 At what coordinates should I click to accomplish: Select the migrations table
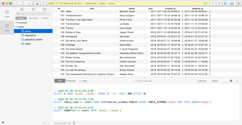click(33, 35)
